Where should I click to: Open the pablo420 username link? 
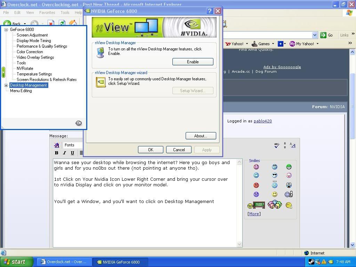[263, 121]
